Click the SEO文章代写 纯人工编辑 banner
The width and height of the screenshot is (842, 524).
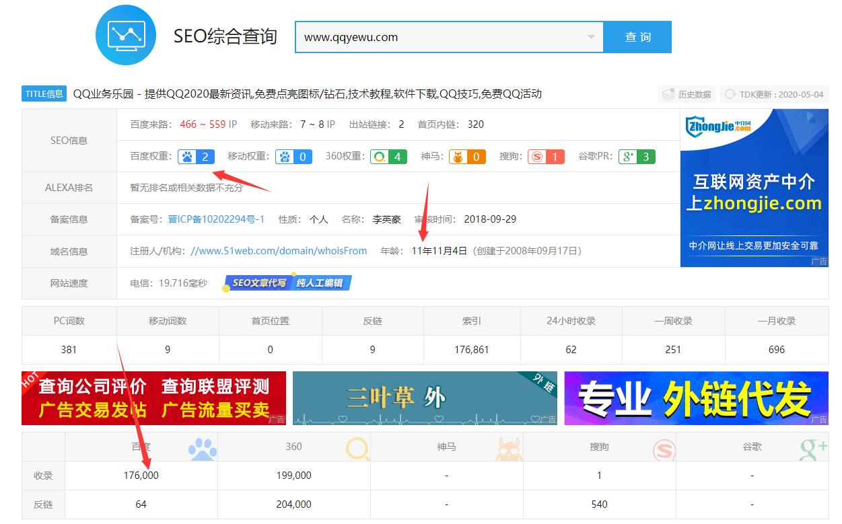coord(288,283)
